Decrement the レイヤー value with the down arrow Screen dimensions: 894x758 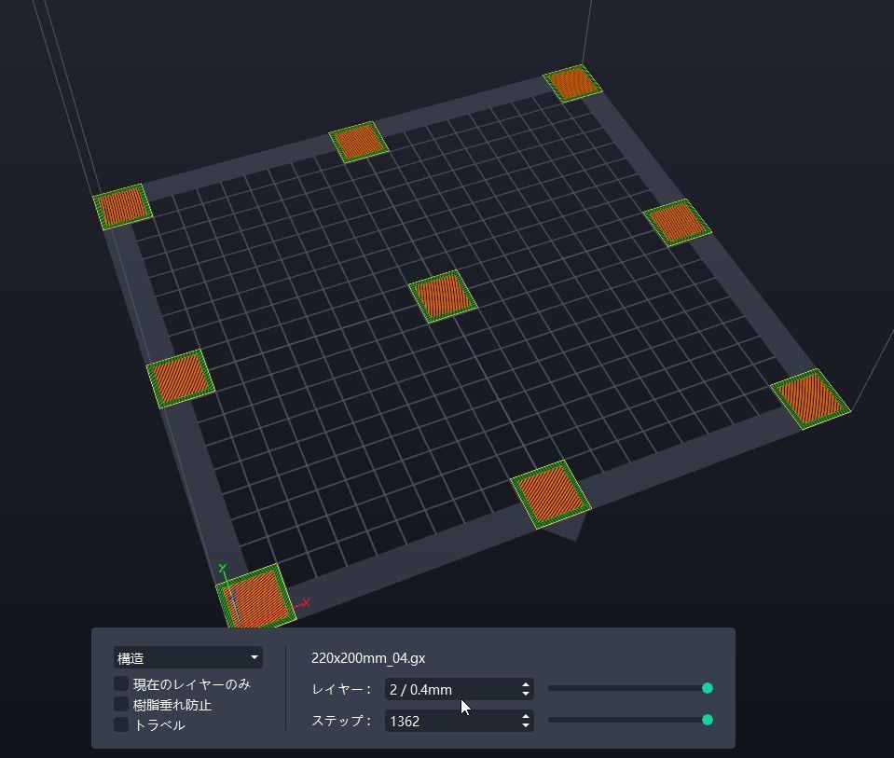[525, 693]
